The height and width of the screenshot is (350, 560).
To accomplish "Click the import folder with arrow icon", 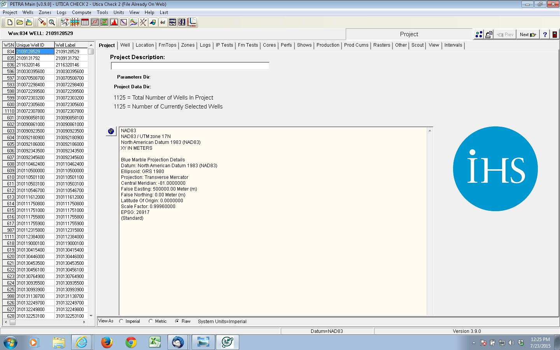I will tap(29, 22).
